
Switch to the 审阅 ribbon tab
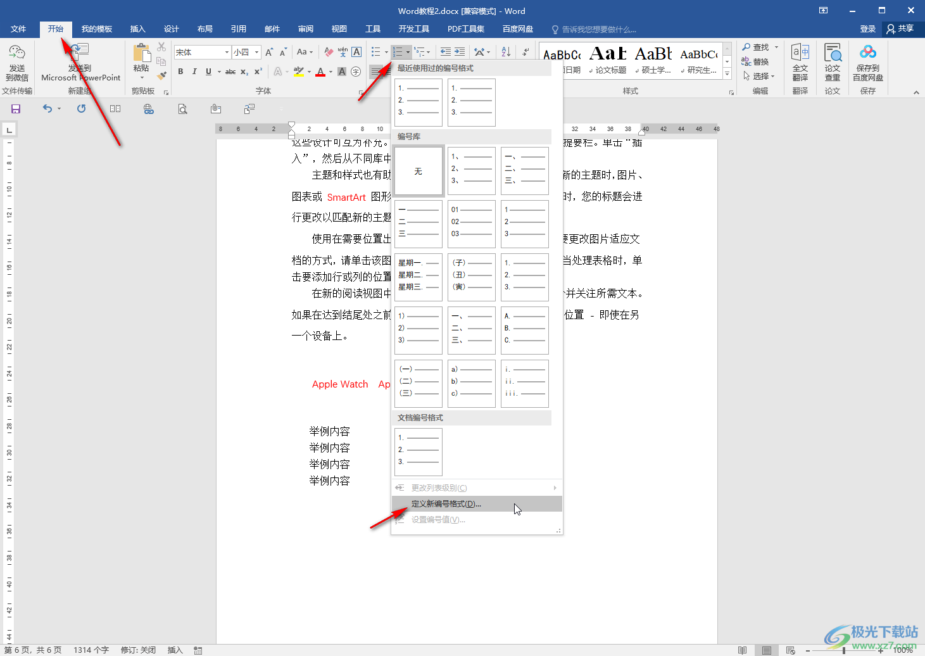coord(306,29)
